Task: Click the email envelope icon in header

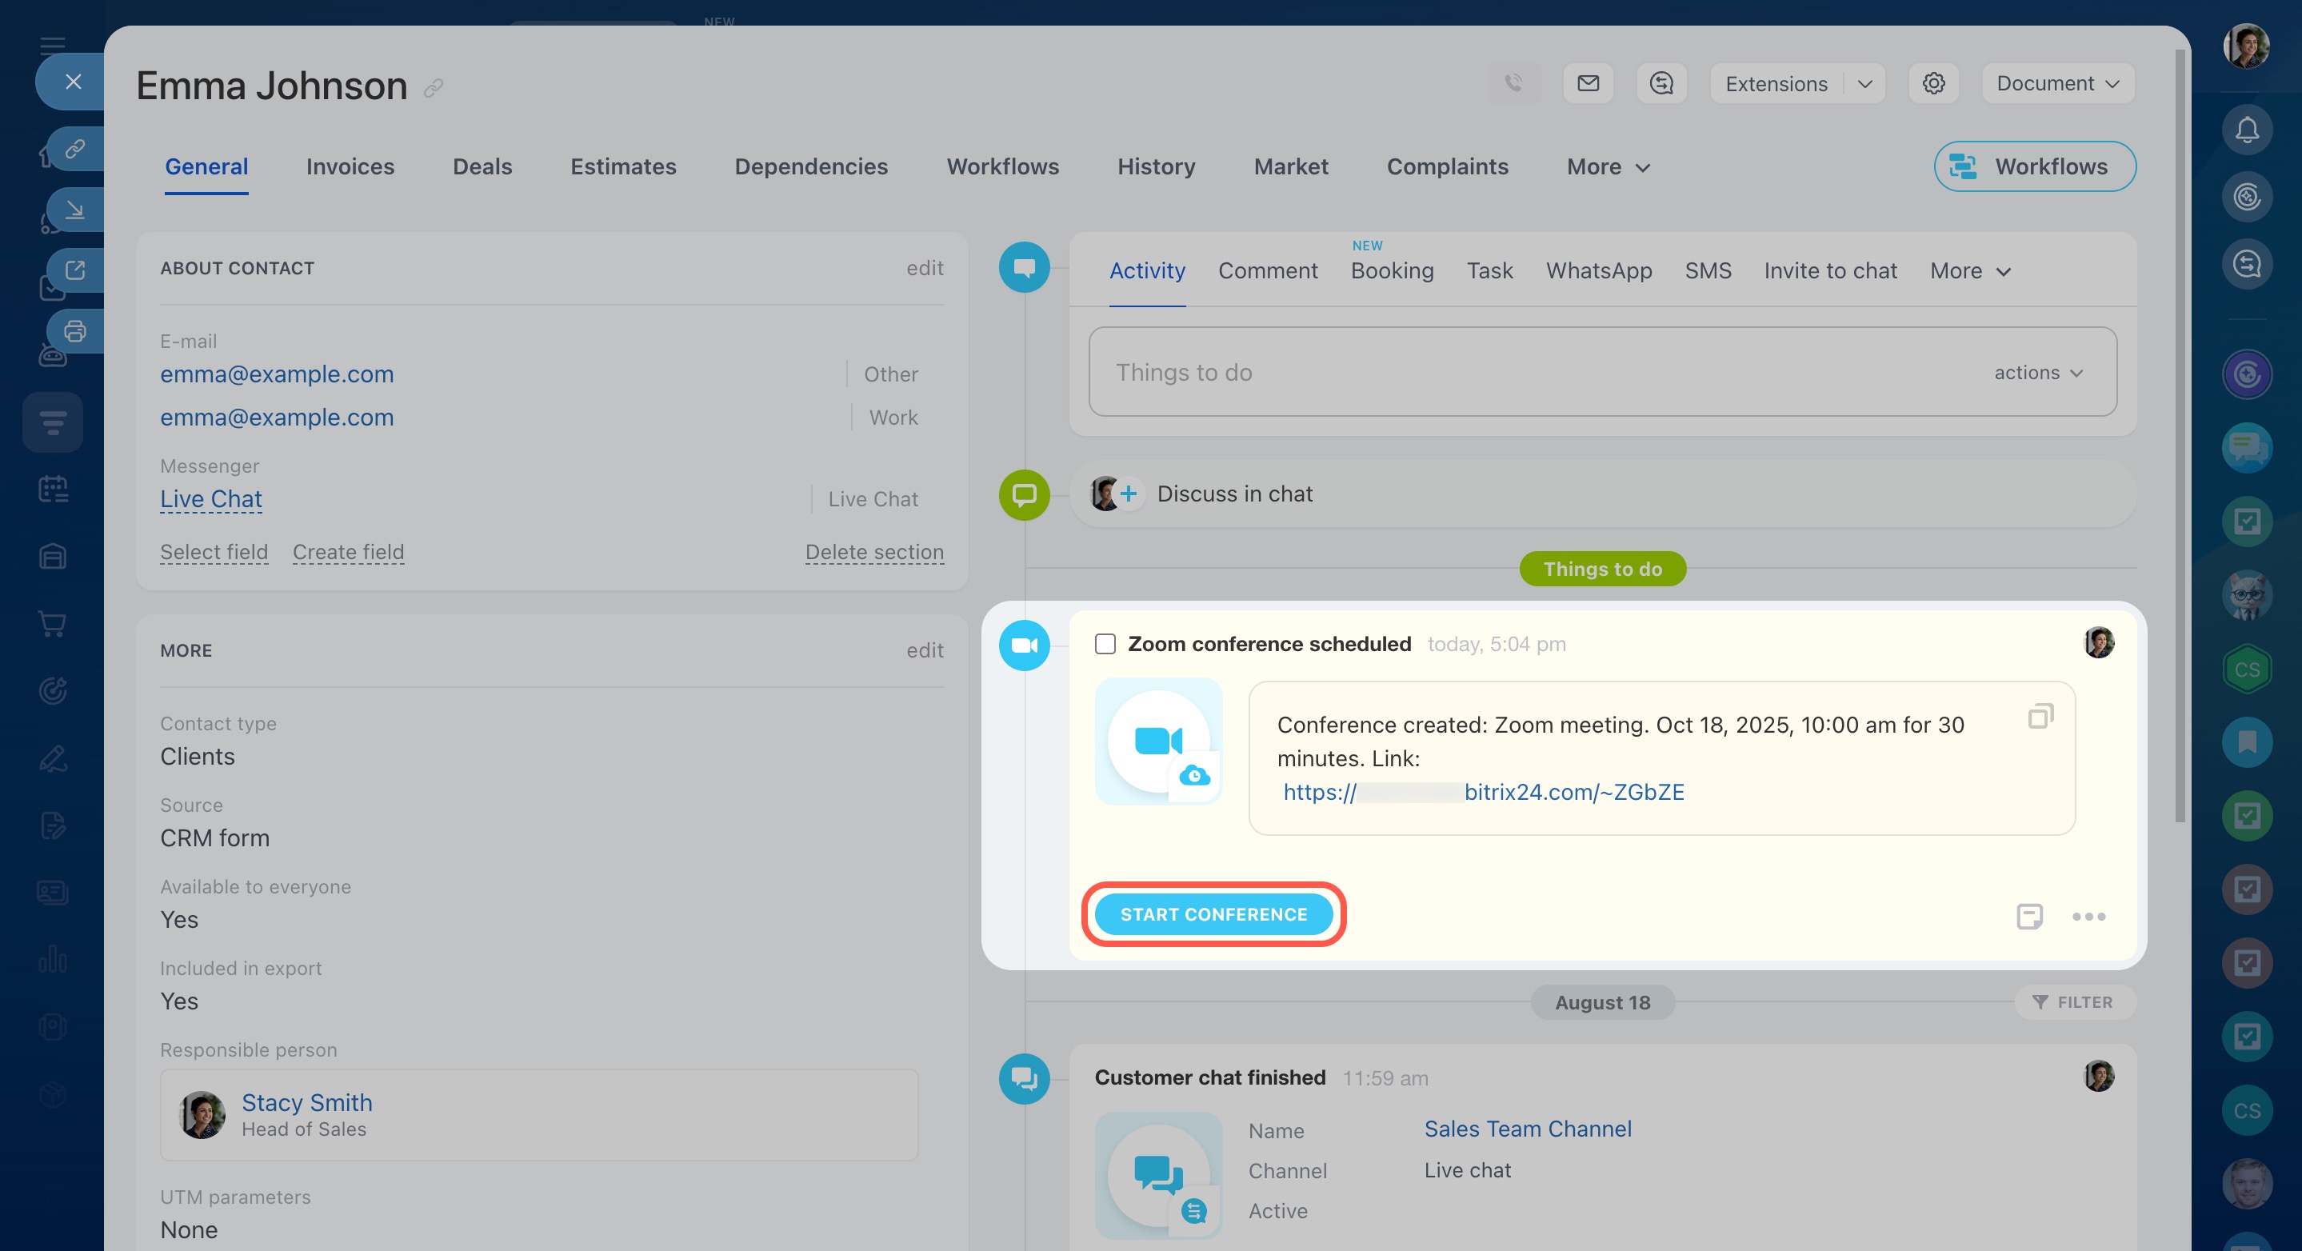Action: 1588,83
